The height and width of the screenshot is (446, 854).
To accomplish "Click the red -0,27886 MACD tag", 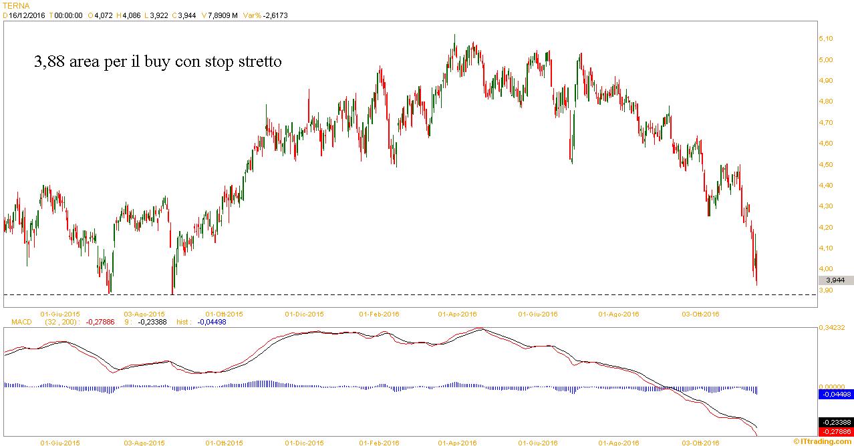I will pos(836,431).
